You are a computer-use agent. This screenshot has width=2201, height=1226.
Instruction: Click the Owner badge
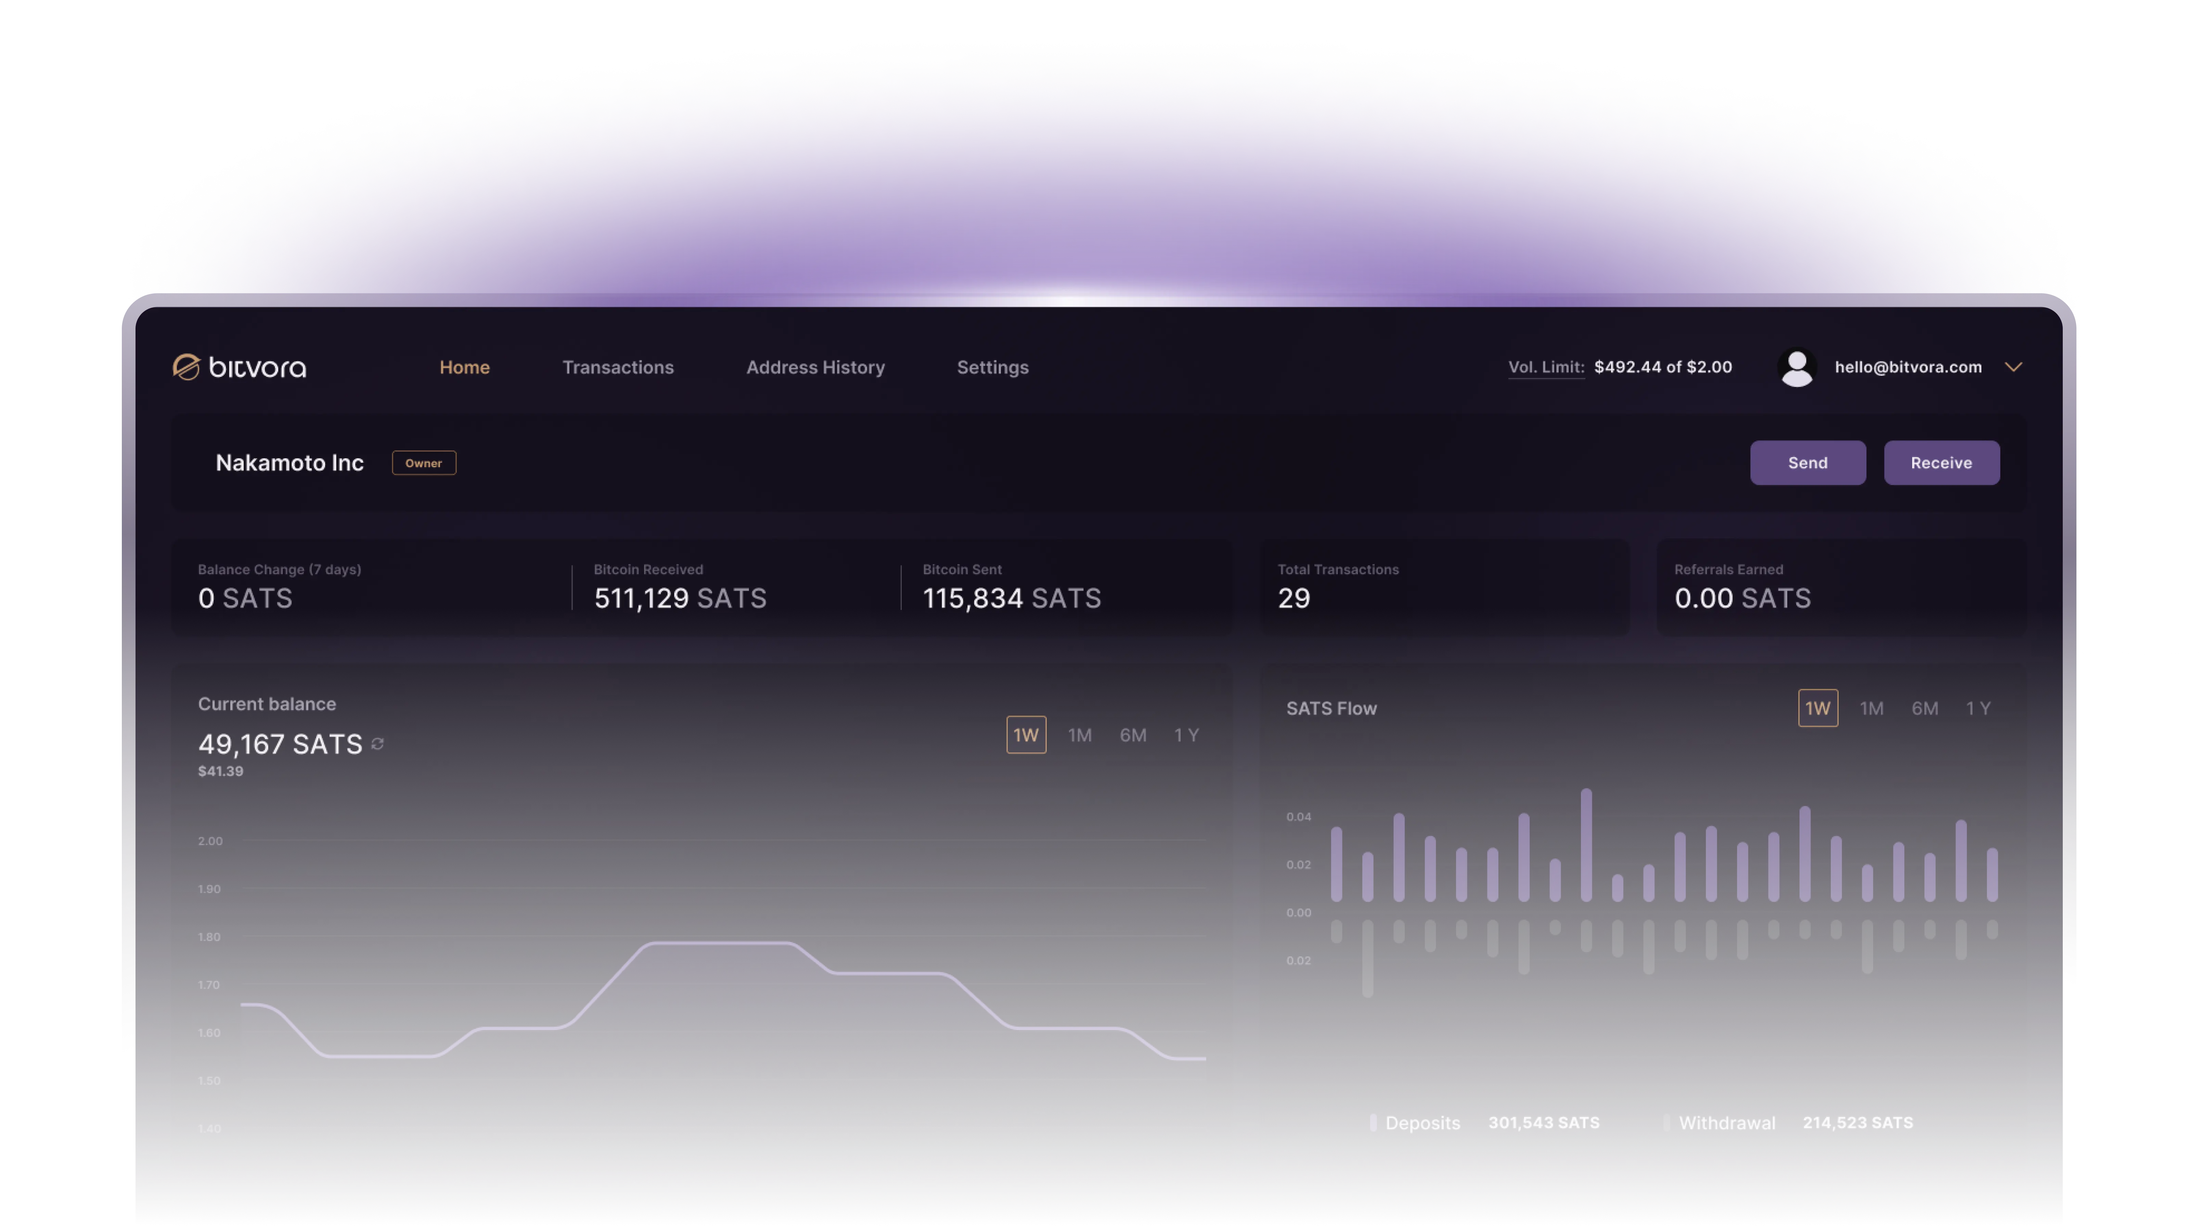(424, 463)
